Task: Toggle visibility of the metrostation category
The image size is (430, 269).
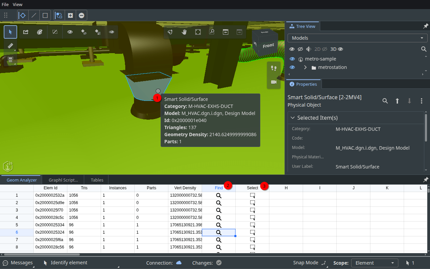Action: (x=292, y=67)
